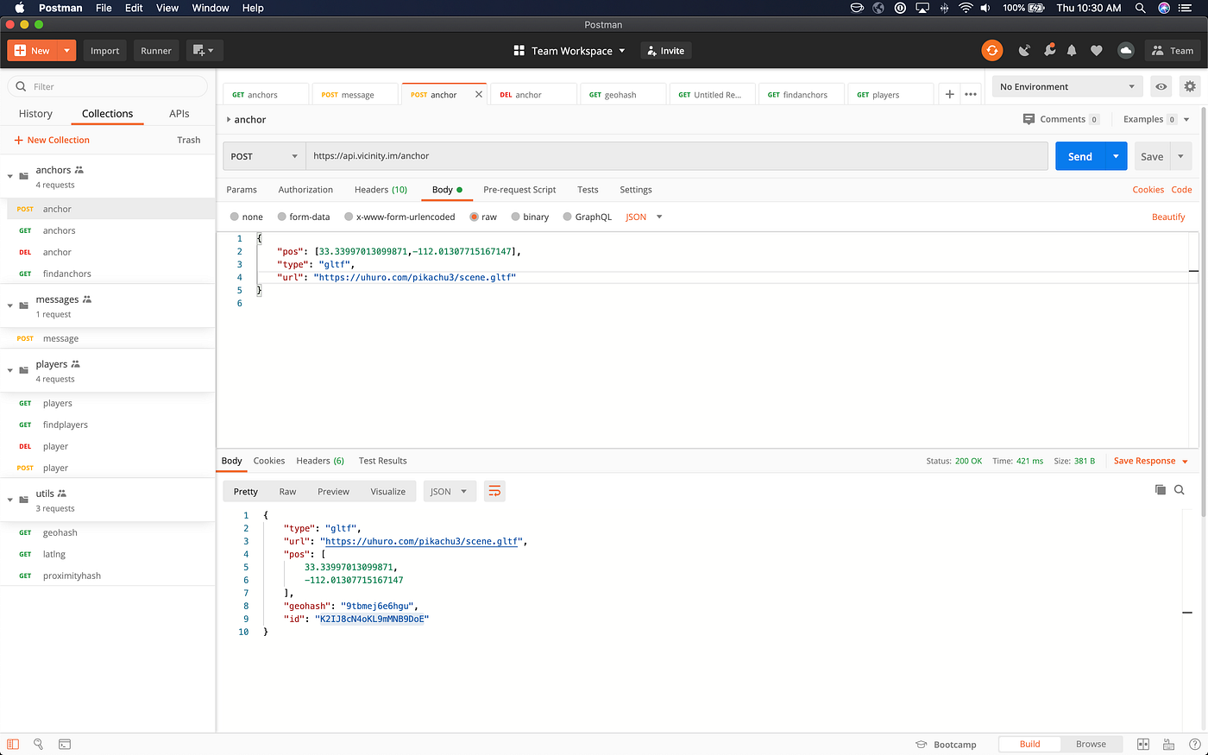This screenshot has height=755, width=1208.
Task: Toggle the sidebar from status bar icon
Action: pyautogui.click(x=13, y=744)
